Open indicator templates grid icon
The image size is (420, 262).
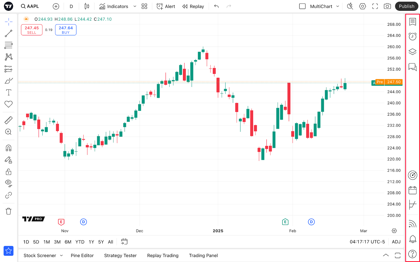144,6
